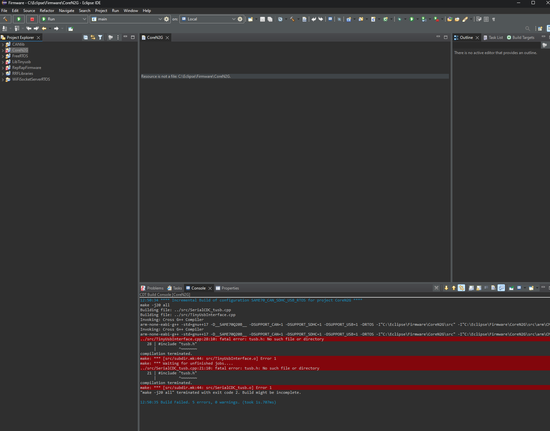Toggle show whitespace pilcrow icon
This screenshot has width=550, height=431.
494,19
